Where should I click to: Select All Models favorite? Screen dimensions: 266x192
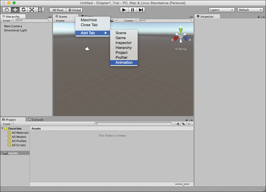17,137
